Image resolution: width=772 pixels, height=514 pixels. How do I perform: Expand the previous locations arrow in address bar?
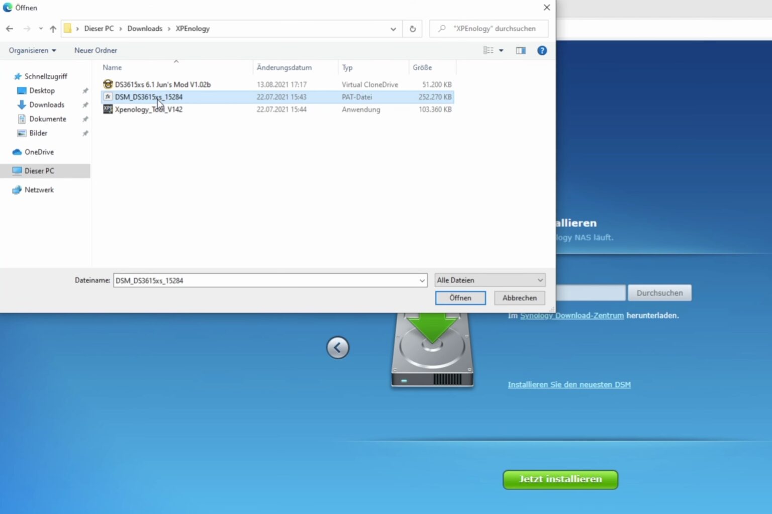393,29
